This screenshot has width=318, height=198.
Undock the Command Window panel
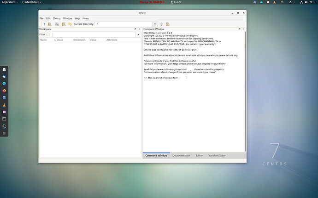tap(240, 29)
